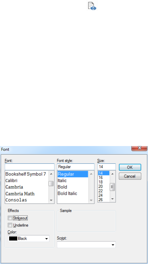148x264 pixels.
Task: Enable the Underline effect checkbox
Action: [x=10, y=225]
